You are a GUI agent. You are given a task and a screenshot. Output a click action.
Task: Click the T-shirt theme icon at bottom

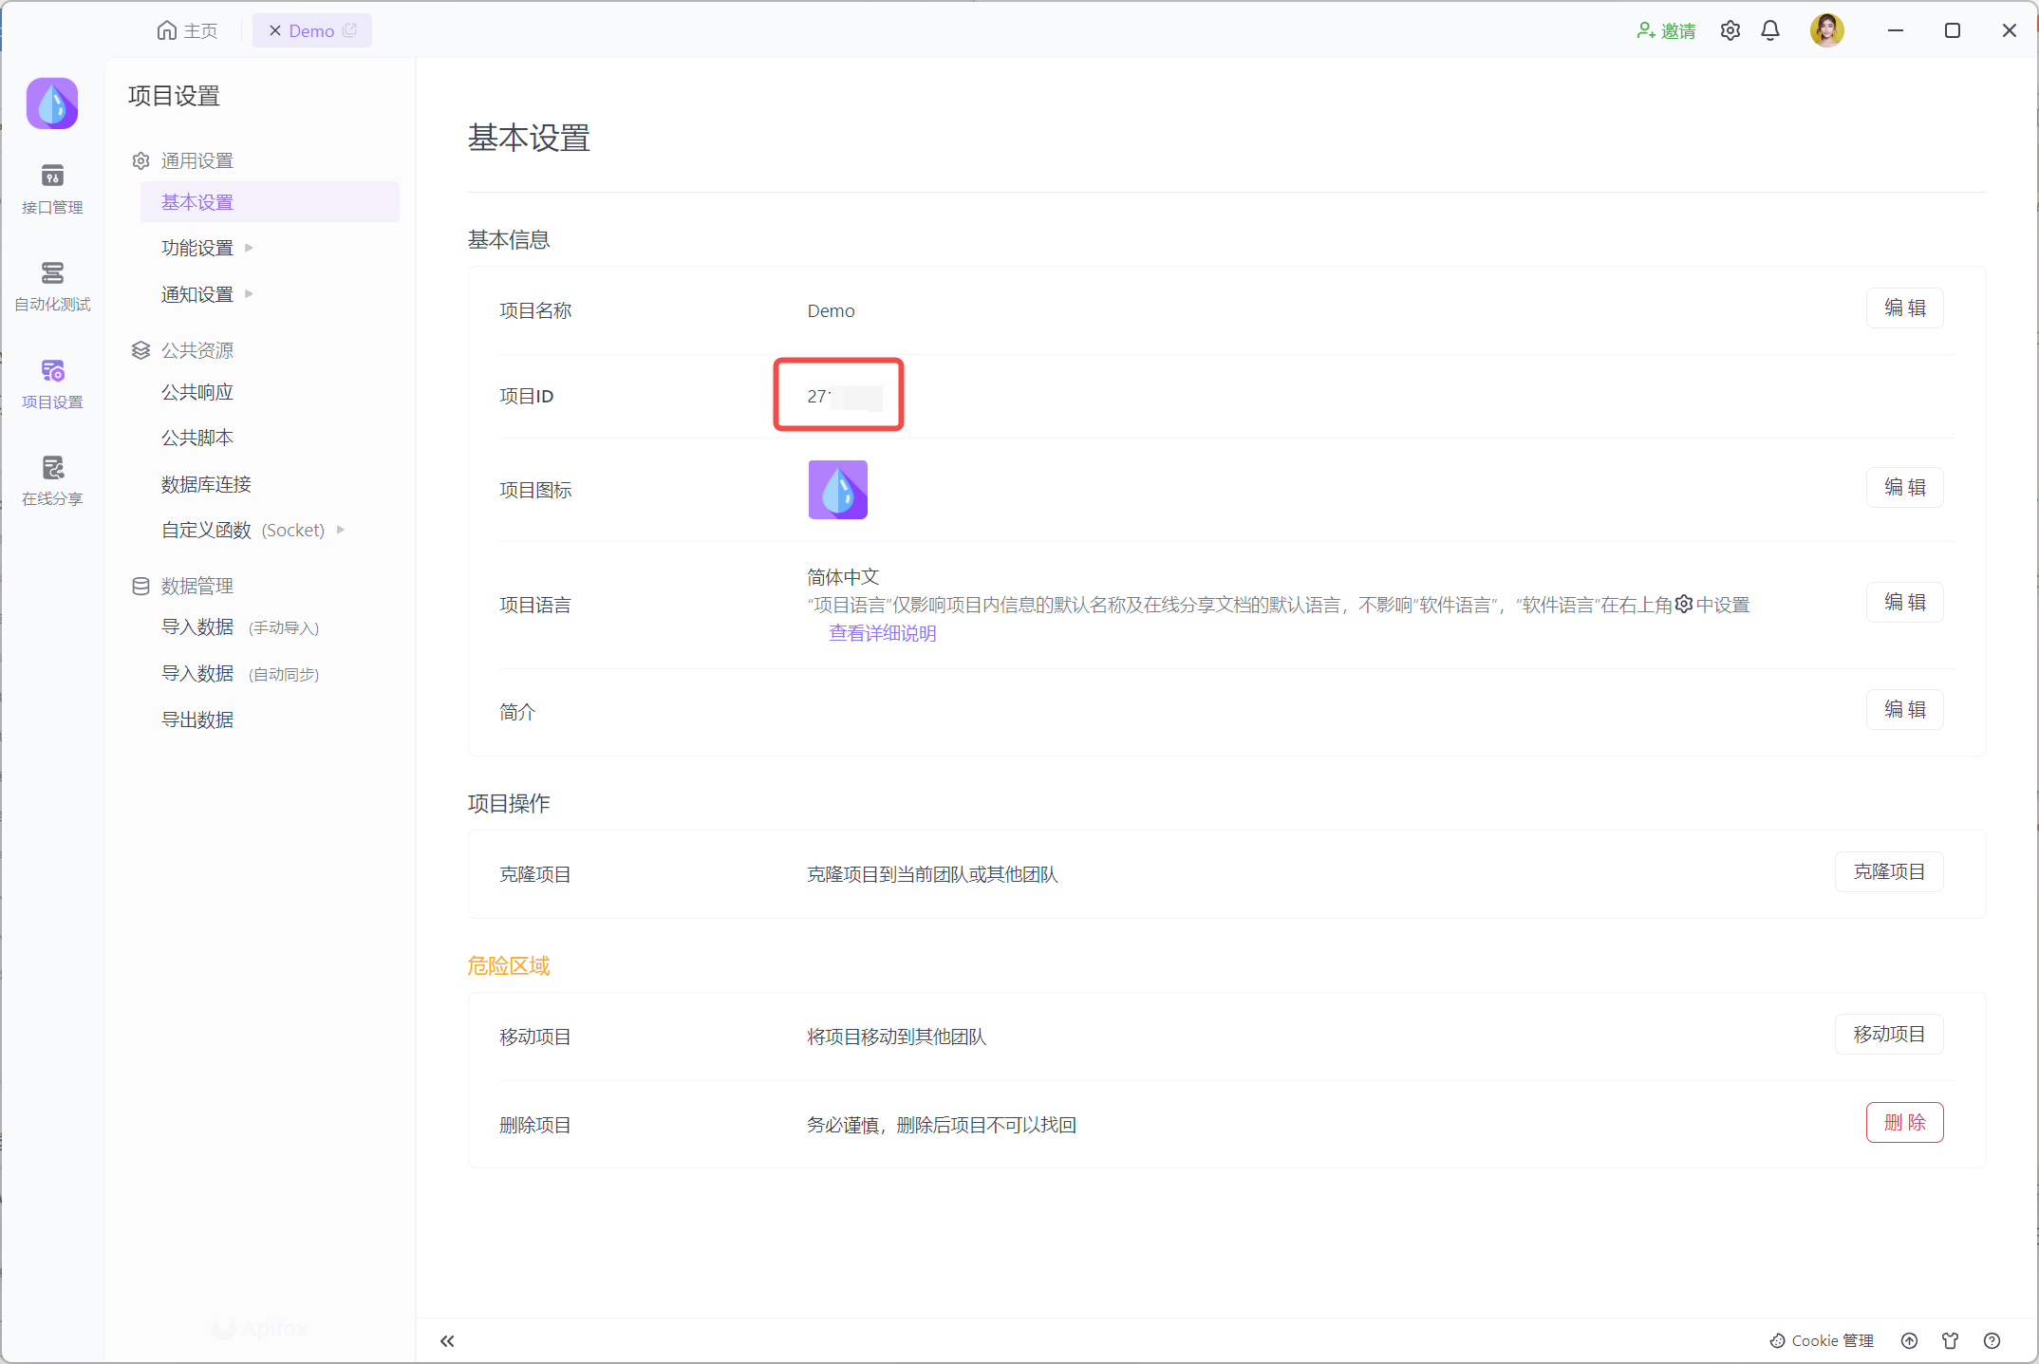[x=1951, y=1340]
